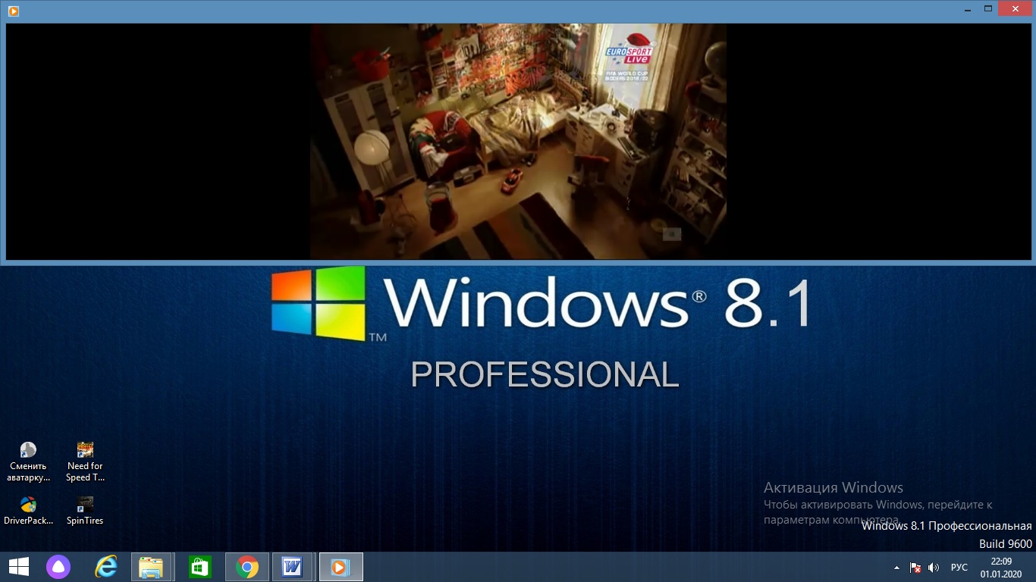Image resolution: width=1036 pixels, height=582 pixels.
Task: Open the Need for Speed desktop shortcut
Action: click(x=85, y=462)
